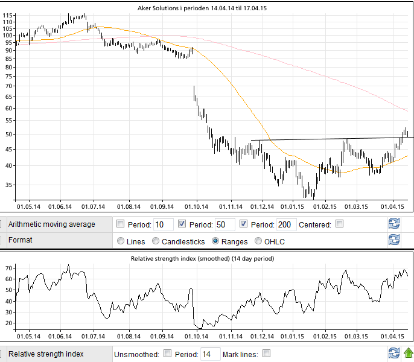The image size is (414, 362).
Task: Click the Period 50 input field
Action: (225, 225)
